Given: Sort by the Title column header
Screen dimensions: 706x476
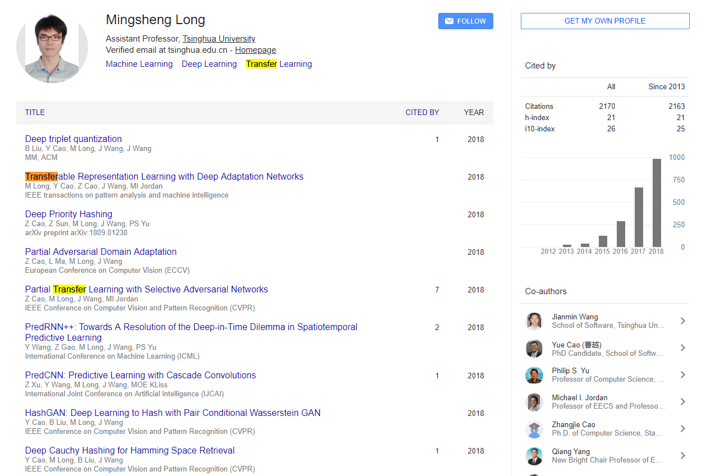Looking at the screenshot, I should tap(35, 112).
